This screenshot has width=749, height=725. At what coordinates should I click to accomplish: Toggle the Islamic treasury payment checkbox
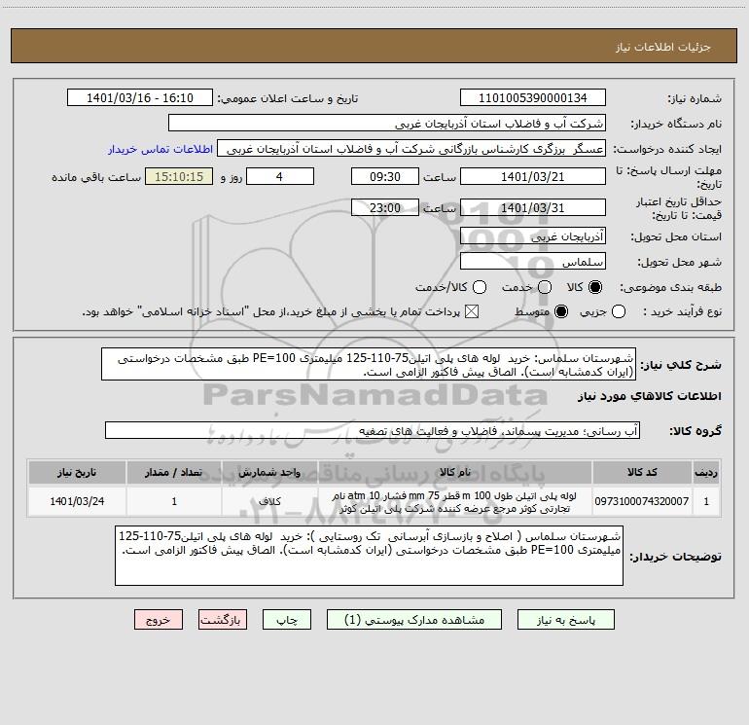tap(472, 311)
